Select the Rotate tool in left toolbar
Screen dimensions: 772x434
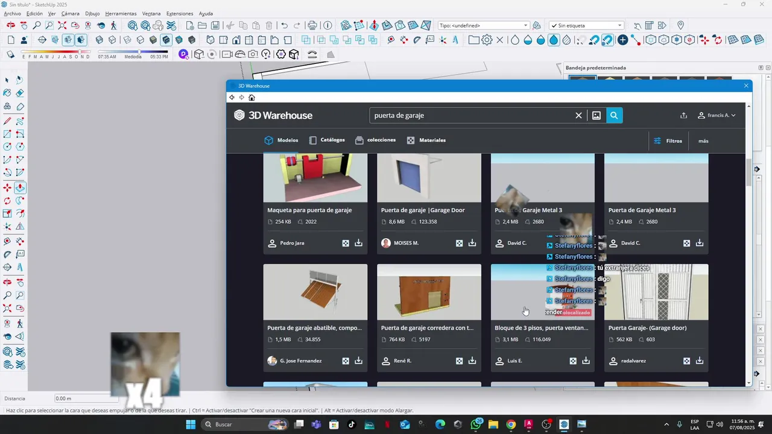(7, 201)
